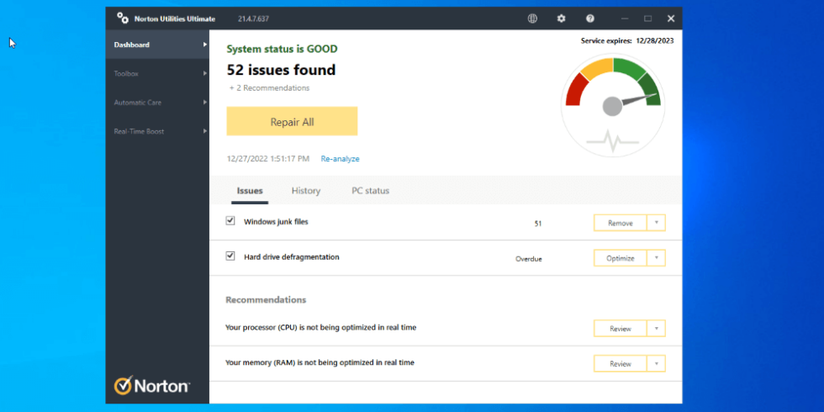Click the timestamp '12/27/2022 1:51:17 PM'
824x412 pixels.
(x=268, y=159)
